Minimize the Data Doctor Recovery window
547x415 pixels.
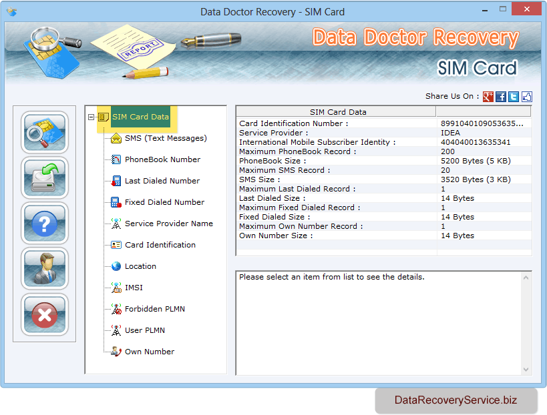click(485, 11)
